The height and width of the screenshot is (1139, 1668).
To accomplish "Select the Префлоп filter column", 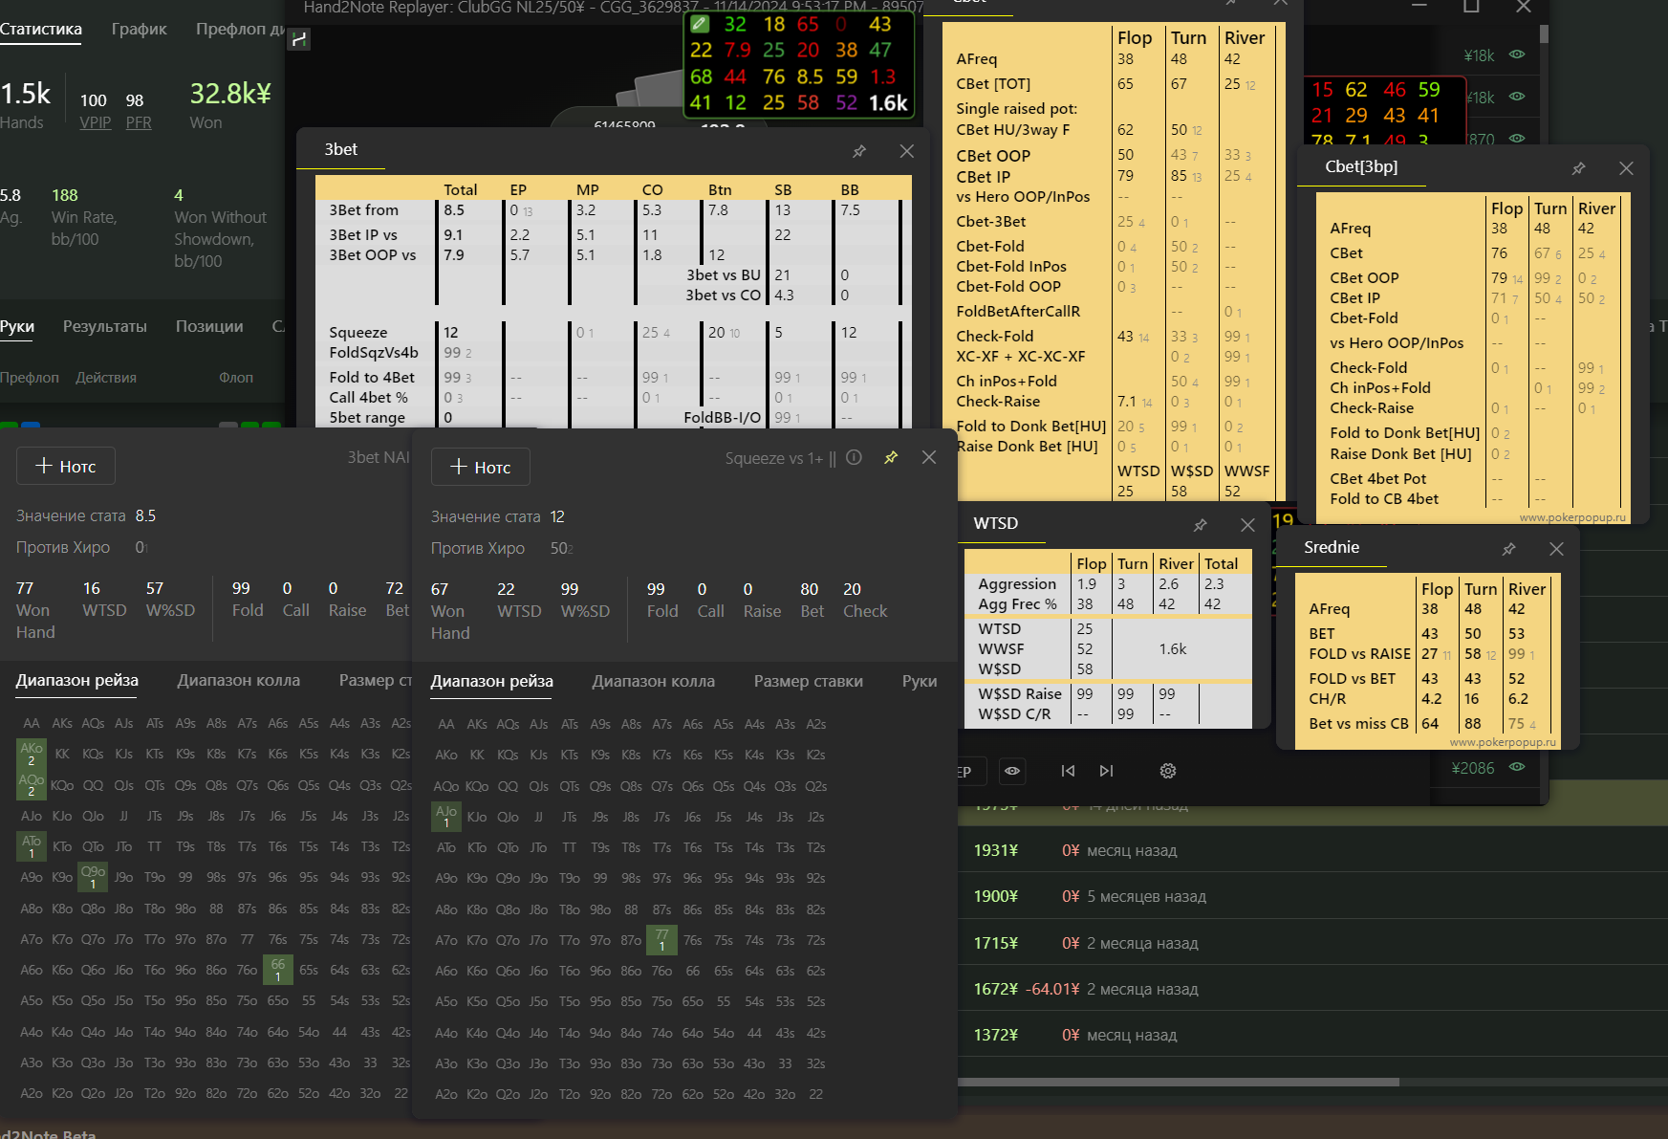I will 30,378.
